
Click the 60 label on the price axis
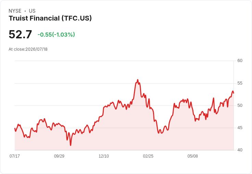[x=240, y=61]
